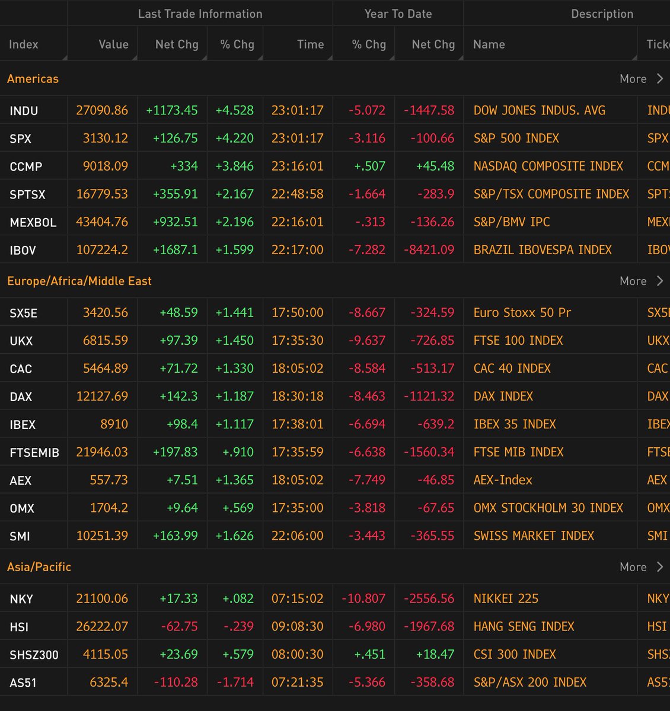Click AS51 percent change -1.714
Viewport: 670px width, 711px height.
pos(235,681)
